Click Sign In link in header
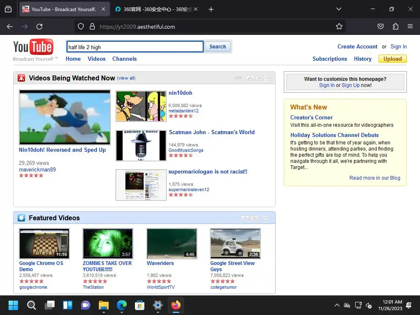 399,47
